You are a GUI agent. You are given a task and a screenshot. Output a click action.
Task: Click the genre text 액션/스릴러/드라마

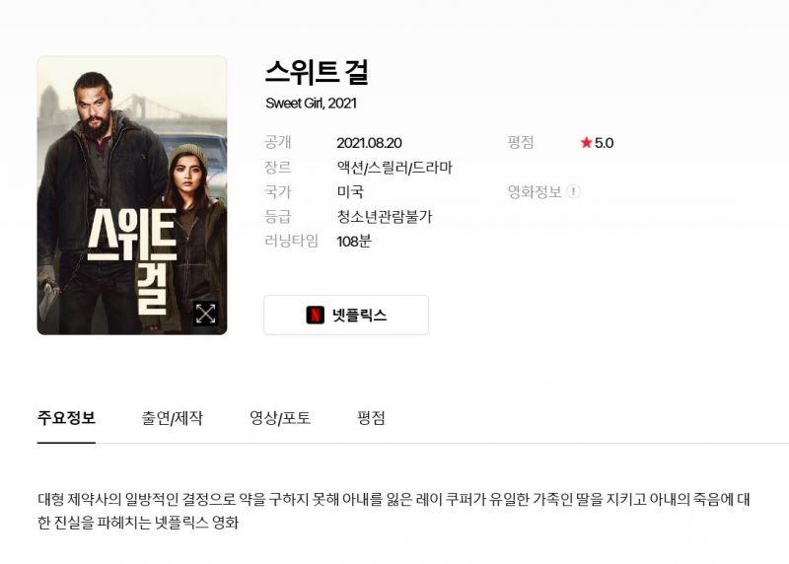[x=394, y=168]
